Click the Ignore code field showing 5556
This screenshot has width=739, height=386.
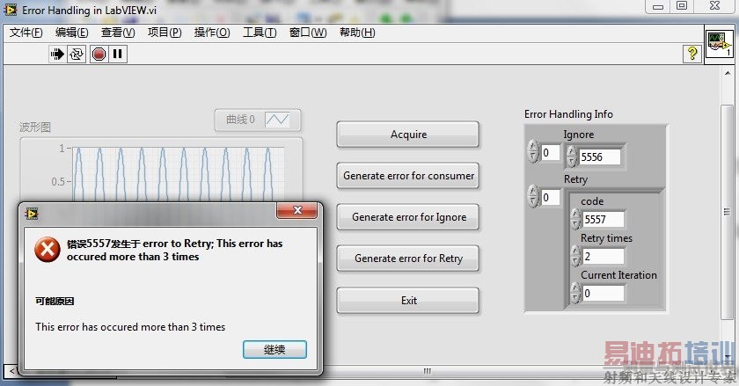(599, 157)
